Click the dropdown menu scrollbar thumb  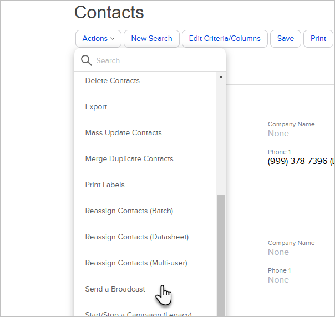(x=221, y=249)
